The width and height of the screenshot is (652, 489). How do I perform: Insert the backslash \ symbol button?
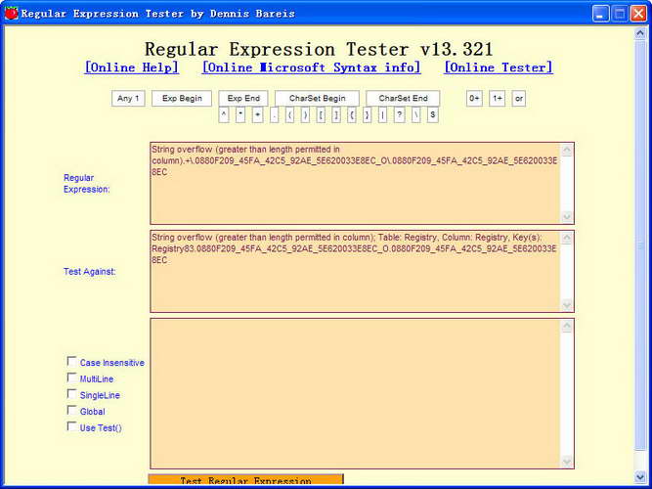click(x=416, y=114)
